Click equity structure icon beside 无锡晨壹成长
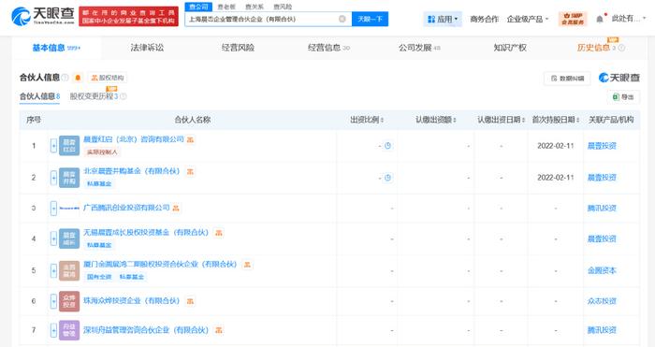655x347 pixels. coord(218,233)
